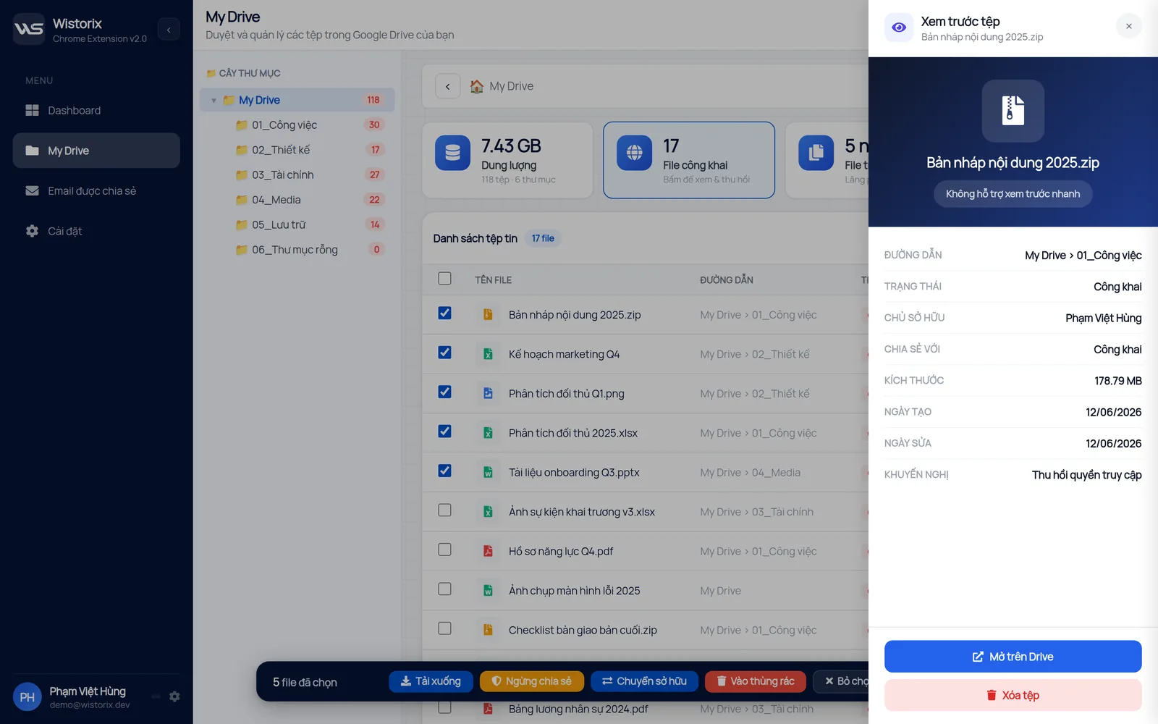Viewport: 1158px width, 724px height.
Task: Toggle the select-all checkbox in table header
Action: (444, 279)
